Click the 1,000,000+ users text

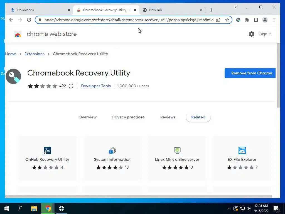133,86
